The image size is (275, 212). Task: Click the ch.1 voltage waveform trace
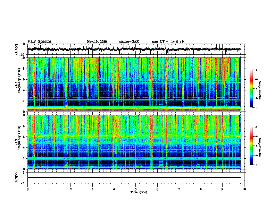[x=134, y=49]
